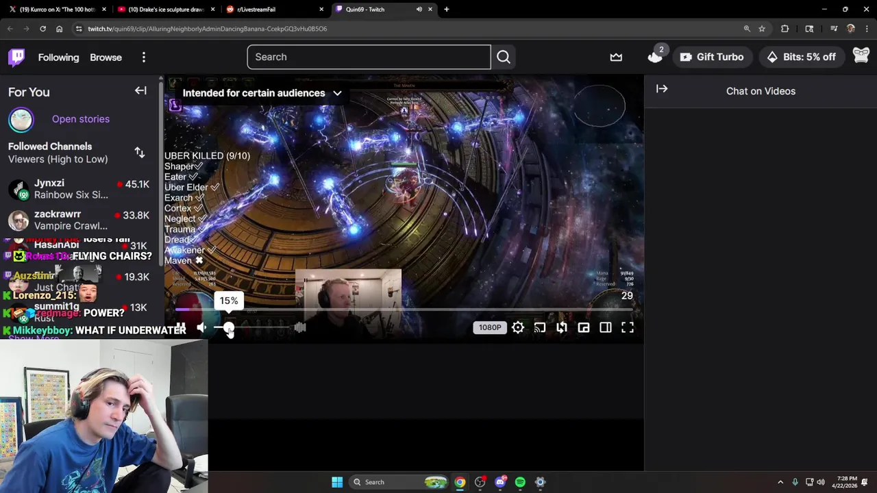Viewport: 877px width, 493px height.
Task: Open Chrome media controls icon
Action: pos(834,29)
